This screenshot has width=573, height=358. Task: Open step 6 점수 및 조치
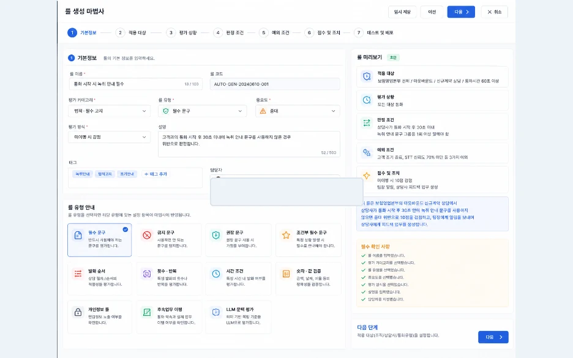322,32
